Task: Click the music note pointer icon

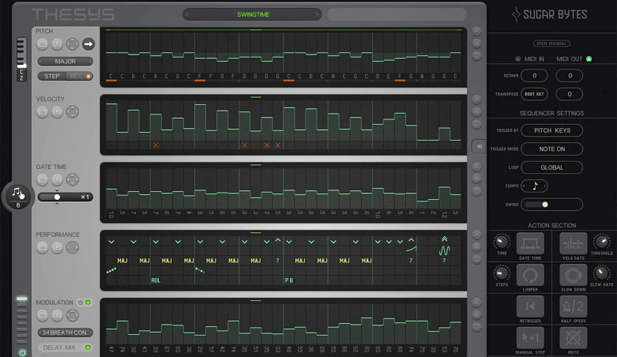Action: pyautogui.click(x=18, y=193)
